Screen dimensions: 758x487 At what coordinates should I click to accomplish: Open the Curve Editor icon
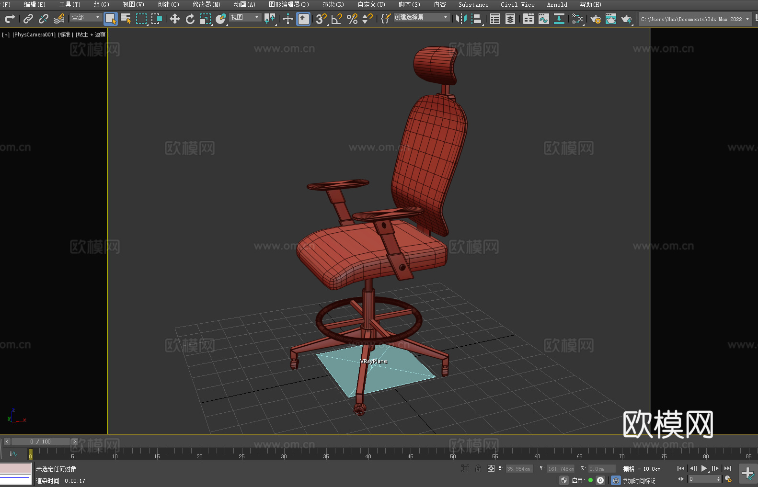pos(544,19)
